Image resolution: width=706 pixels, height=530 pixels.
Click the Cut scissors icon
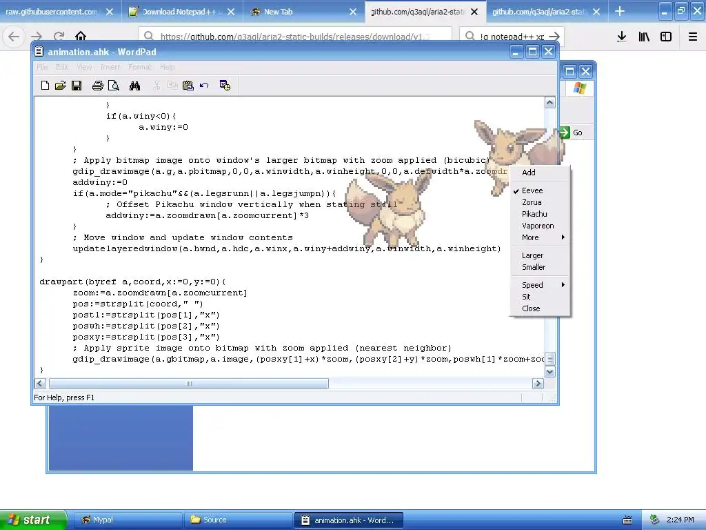click(x=157, y=85)
